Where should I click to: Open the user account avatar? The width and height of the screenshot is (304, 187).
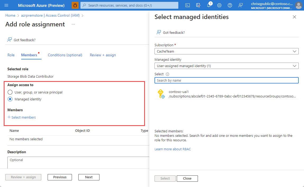tap(298, 5)
